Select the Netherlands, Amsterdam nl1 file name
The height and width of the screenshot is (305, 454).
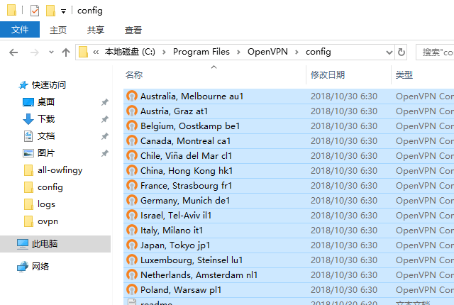coord(199,275)
